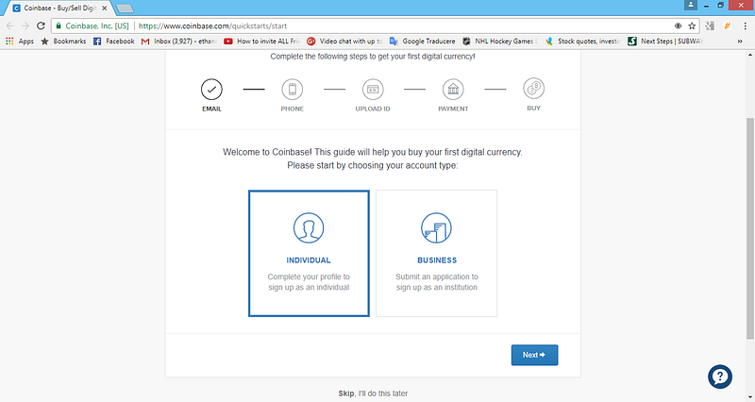Open the Google Traducere bookmark
The image size is (755, 402).
click(422, 42)
